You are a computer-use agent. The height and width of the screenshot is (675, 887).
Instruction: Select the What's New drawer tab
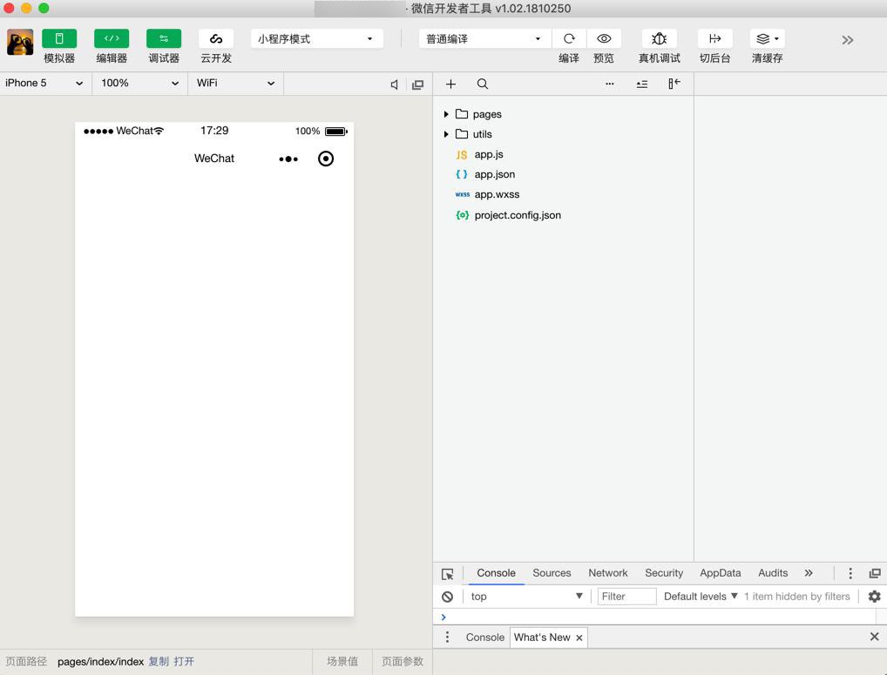click(542, 638)
